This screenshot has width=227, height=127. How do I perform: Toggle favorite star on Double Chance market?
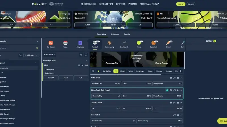(178, 102)
